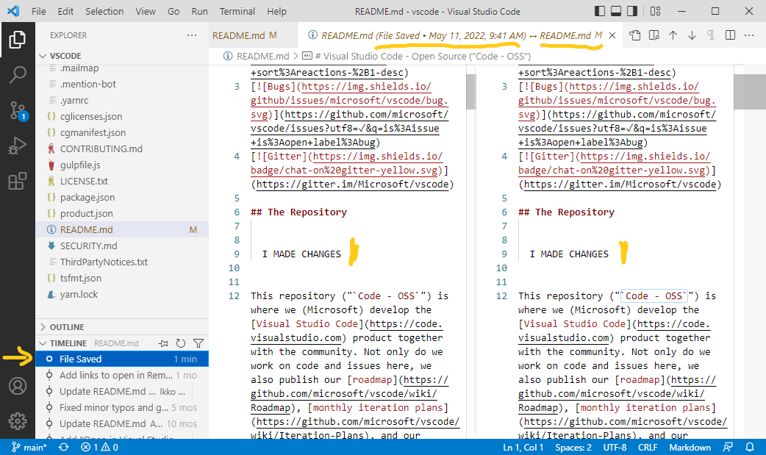Change cursor position Ln 1, Col 1

523,447
